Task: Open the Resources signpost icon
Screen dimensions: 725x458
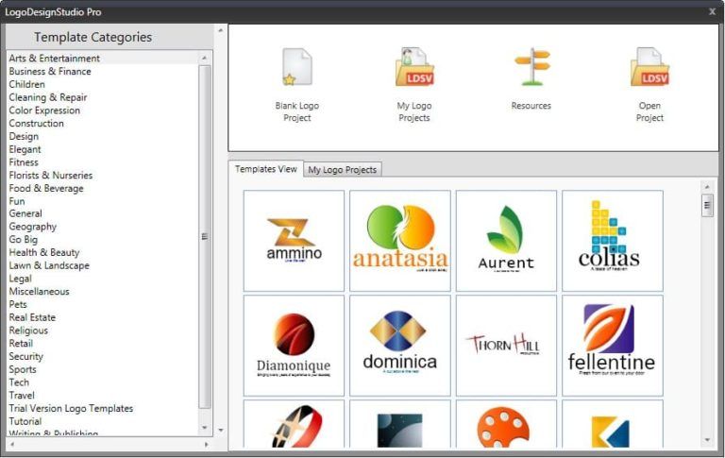Action: (531, 67)
